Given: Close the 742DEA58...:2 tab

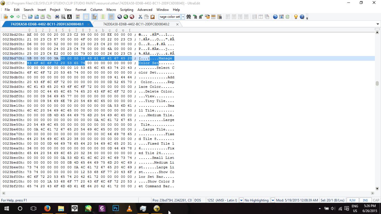Looking at the screenshot, I should [177, 24].
